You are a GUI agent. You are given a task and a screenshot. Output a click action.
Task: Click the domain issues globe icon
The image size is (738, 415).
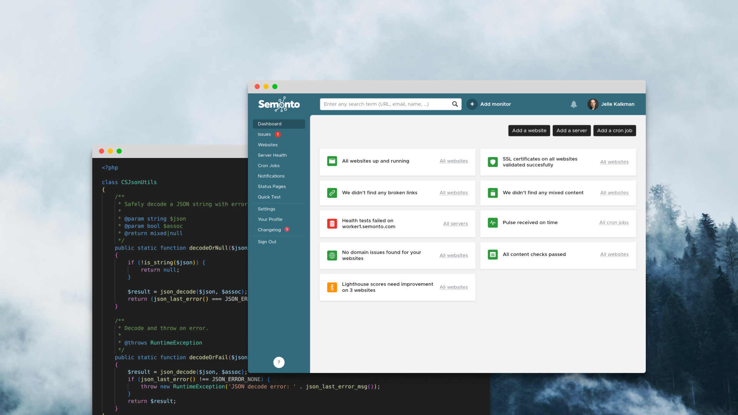coord(332,255)
